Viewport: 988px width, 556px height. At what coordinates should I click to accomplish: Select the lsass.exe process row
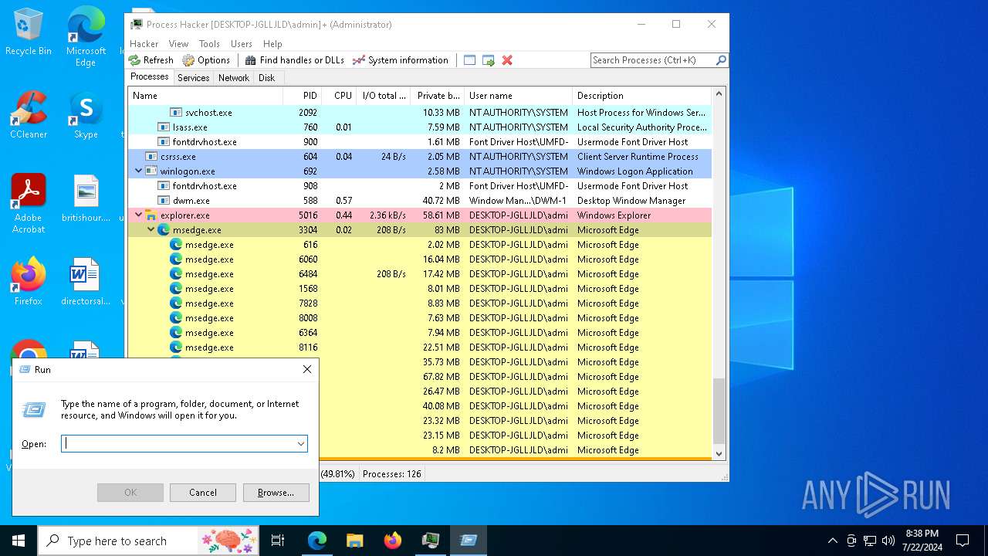coord(420,127)
